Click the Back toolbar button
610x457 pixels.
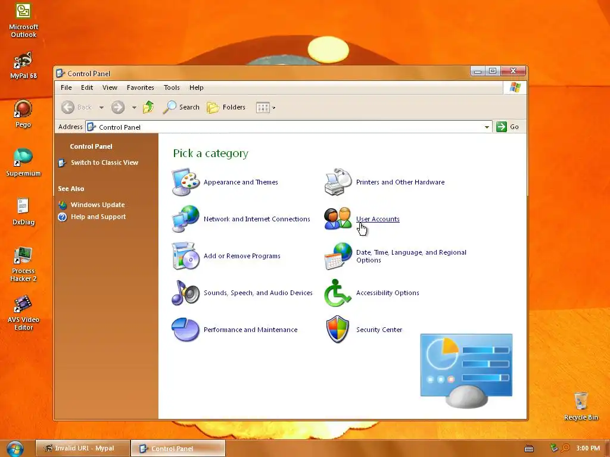pos(77,107)
